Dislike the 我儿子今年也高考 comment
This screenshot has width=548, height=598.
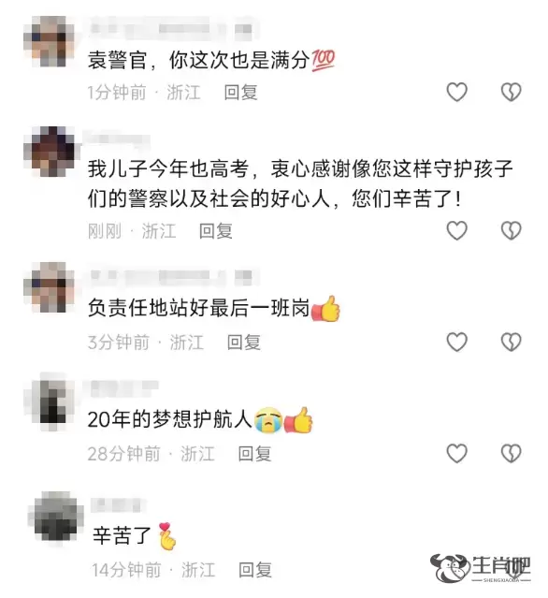pyautogui.click(x=511, y=231)
